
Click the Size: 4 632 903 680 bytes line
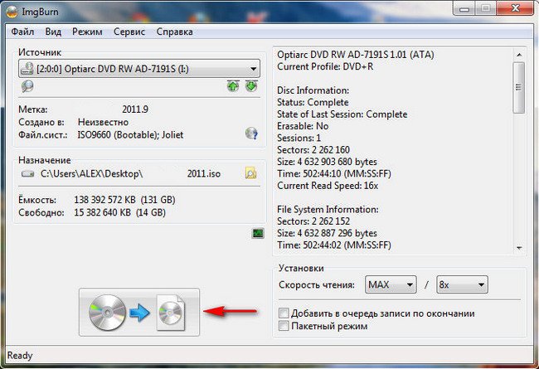(327, 162)
